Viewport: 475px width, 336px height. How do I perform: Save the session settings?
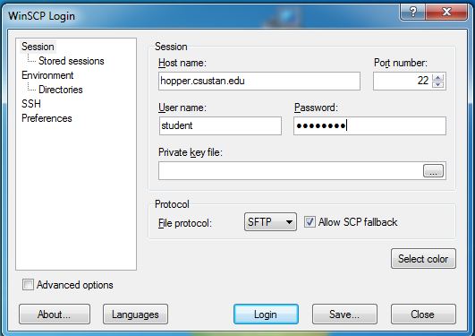344,314
